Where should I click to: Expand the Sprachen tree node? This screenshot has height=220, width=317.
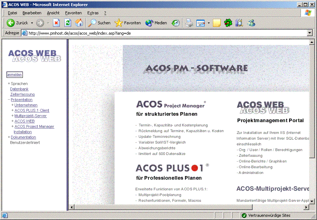(x=9, y=83)
